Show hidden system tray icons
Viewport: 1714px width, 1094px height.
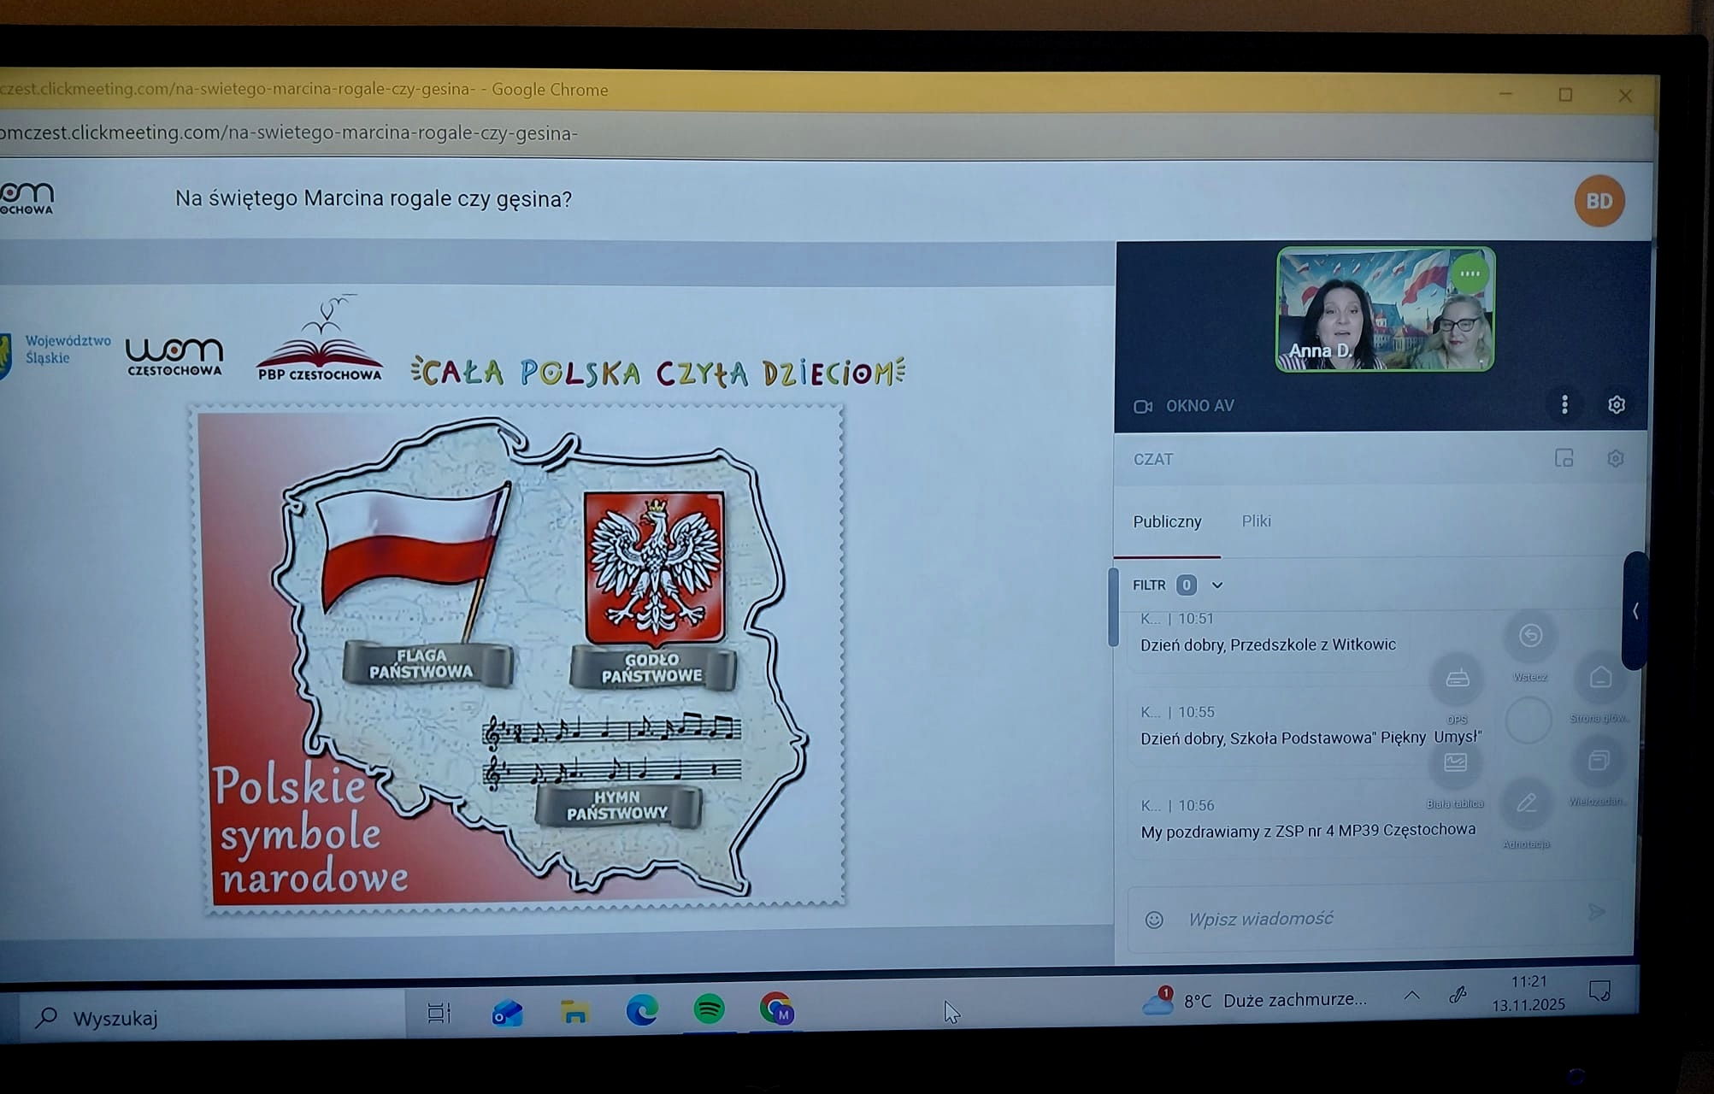coord(1411,995)
